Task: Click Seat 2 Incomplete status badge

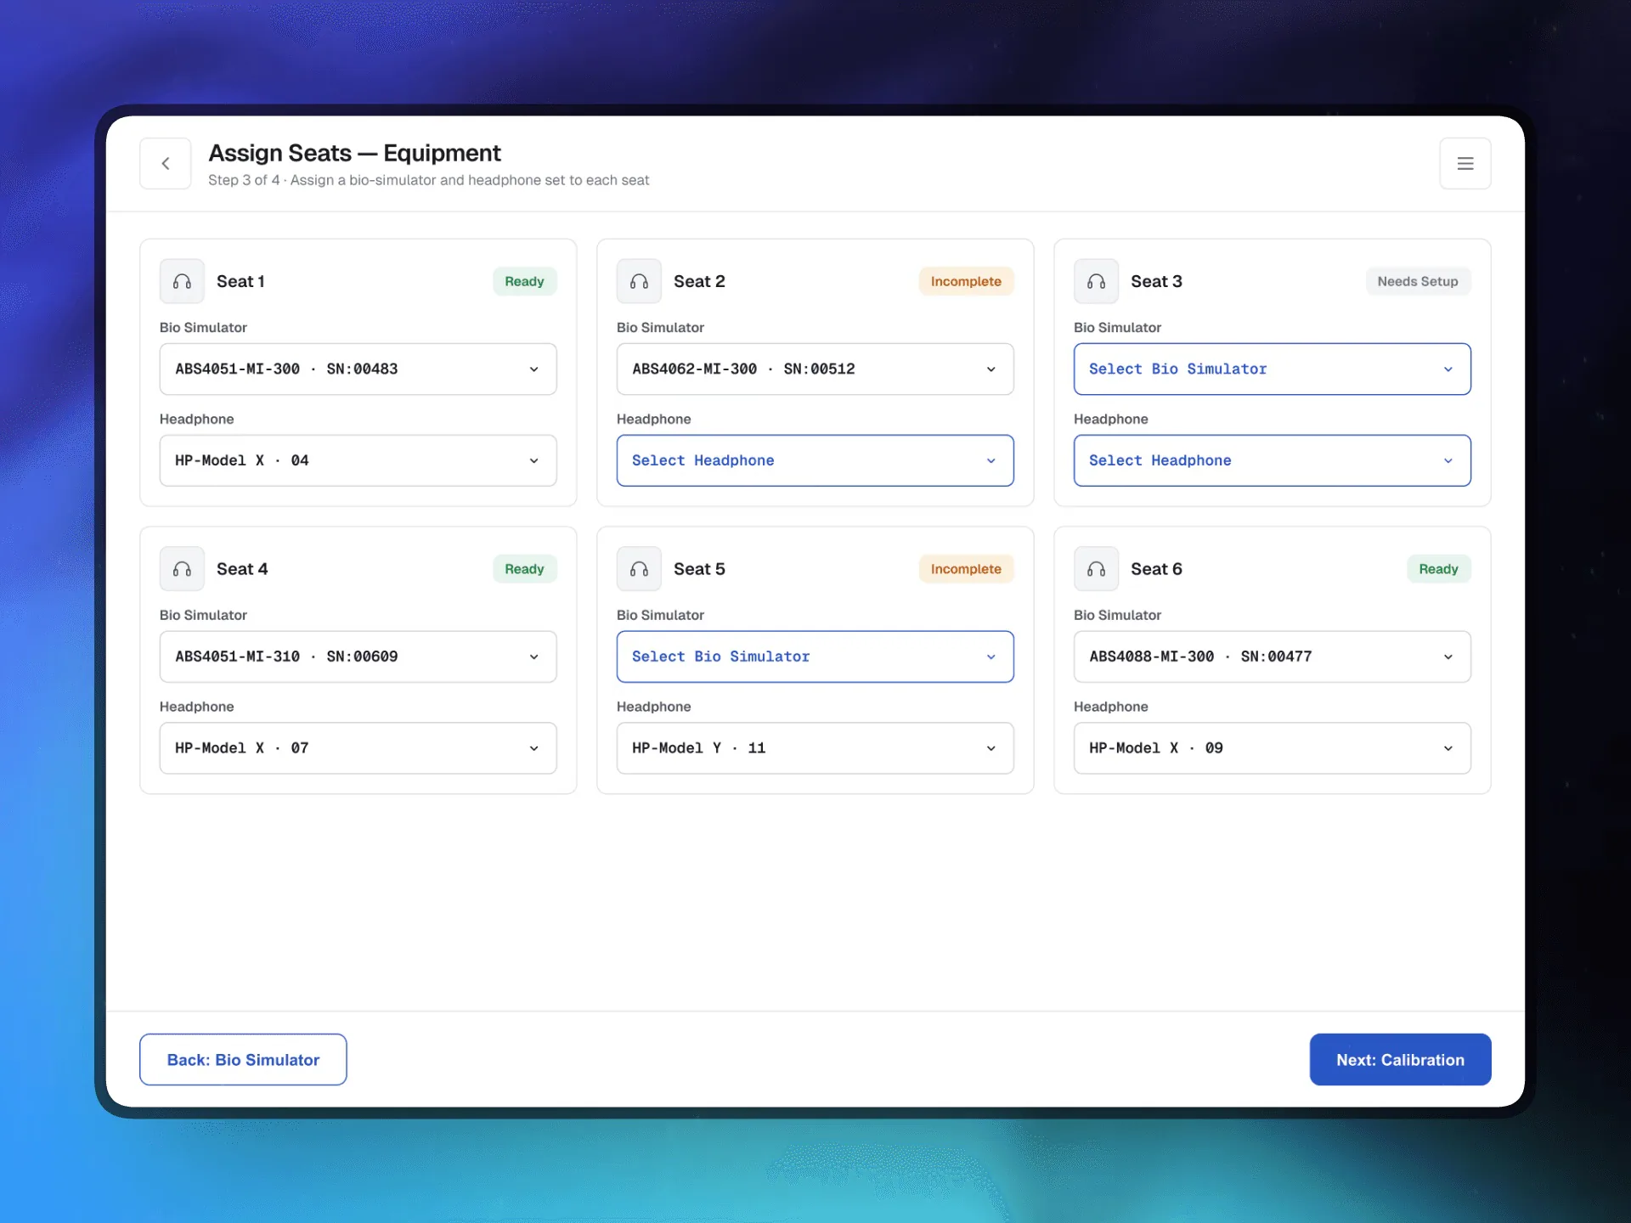Action: point(966,281)
